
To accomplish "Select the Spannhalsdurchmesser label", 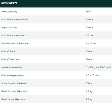I will (x=14, y=83).
